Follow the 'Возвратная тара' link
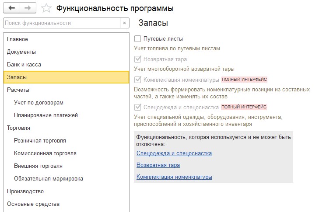 click(158, 165)
